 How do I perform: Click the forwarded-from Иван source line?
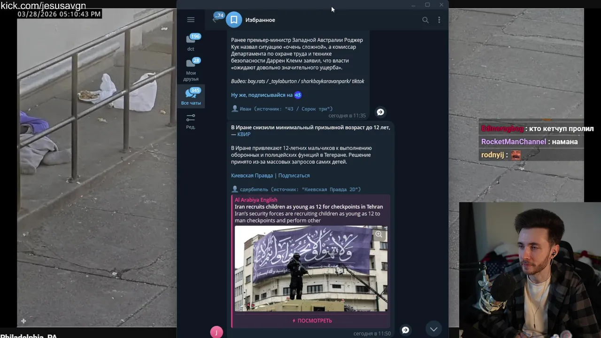pos(282,109)
